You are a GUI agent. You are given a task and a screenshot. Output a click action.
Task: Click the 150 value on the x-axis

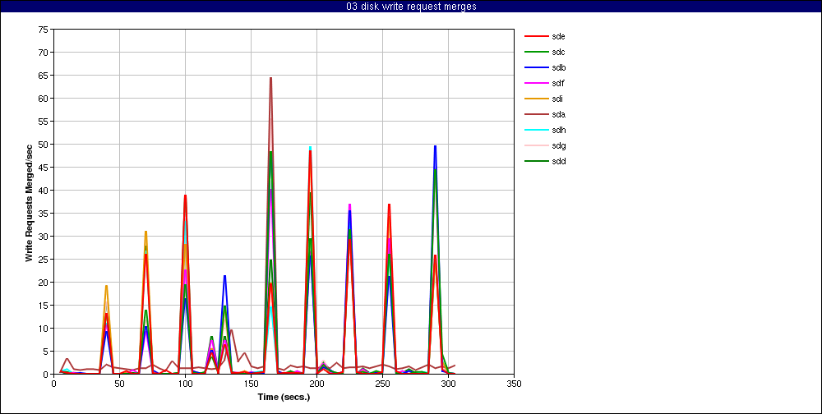[x=251, y=384]
